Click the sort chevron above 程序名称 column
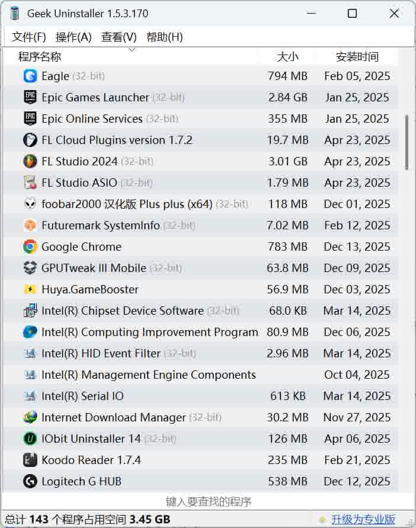The height and width of the screenshot is (528, 416). coord(132,52)
